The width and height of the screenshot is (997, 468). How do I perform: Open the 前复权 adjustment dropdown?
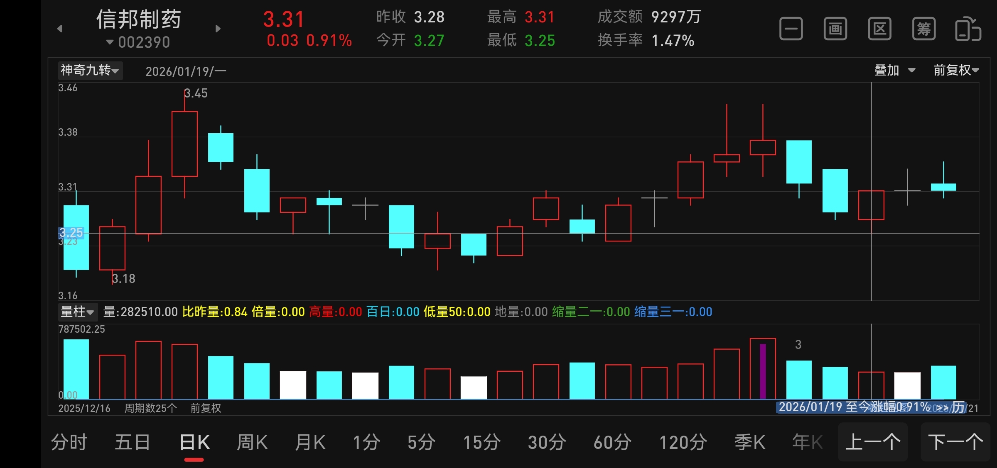(956, 70)
